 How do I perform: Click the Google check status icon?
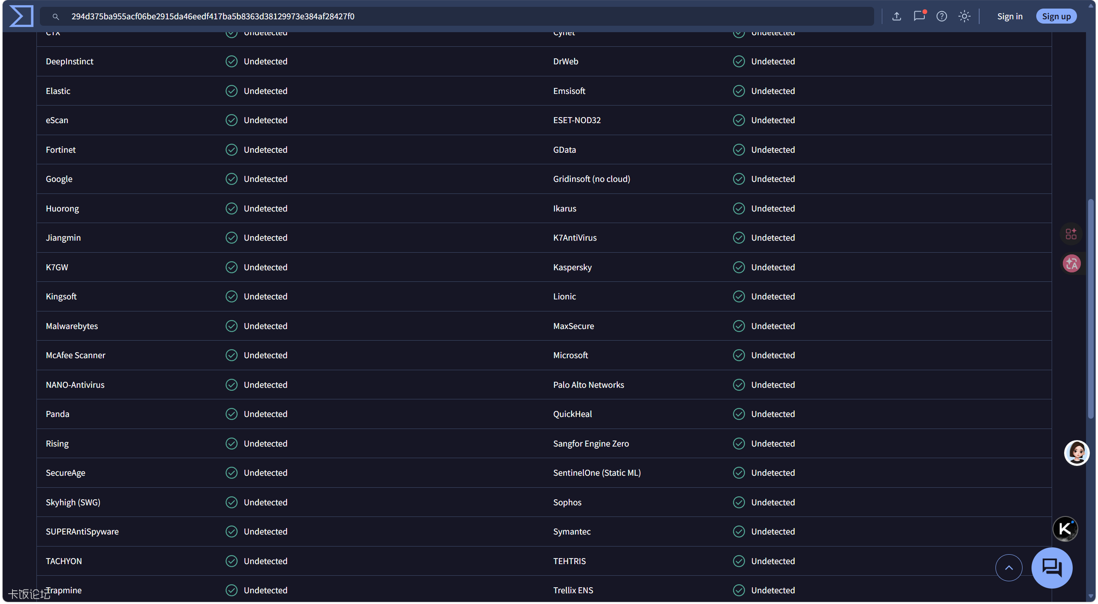click(x=232, y=179)
